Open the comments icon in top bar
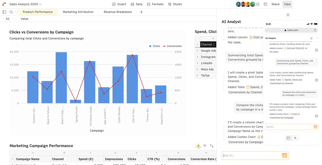 [x=265, y=4]
